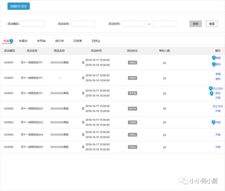Click activity name 双十一拼团活动444
This screenshot has width=225, height=191.
32,135
